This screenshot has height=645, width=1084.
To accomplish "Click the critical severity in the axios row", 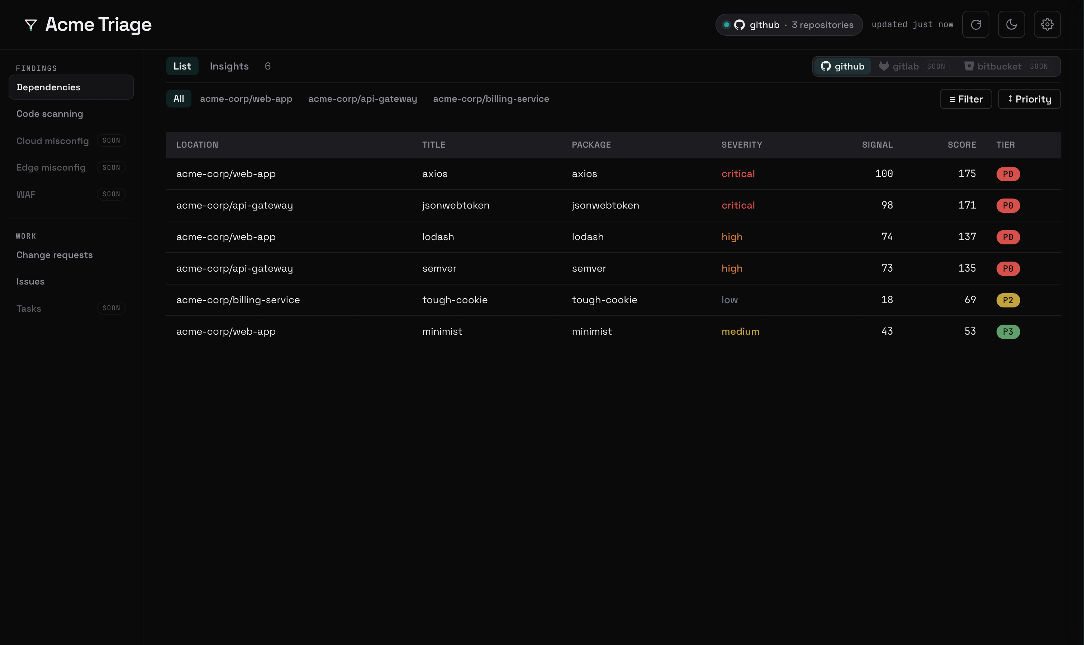I will (x=738, y=174).
